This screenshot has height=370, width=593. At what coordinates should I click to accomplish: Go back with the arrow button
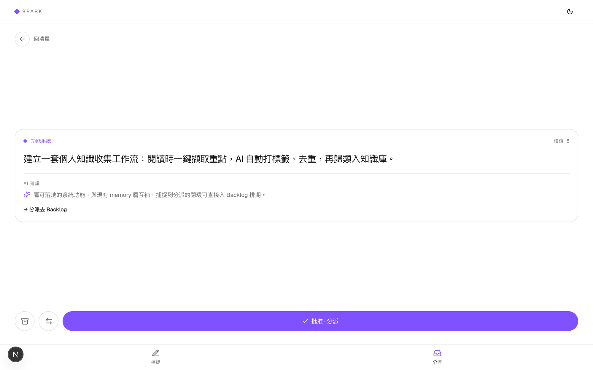click(22, 39)
